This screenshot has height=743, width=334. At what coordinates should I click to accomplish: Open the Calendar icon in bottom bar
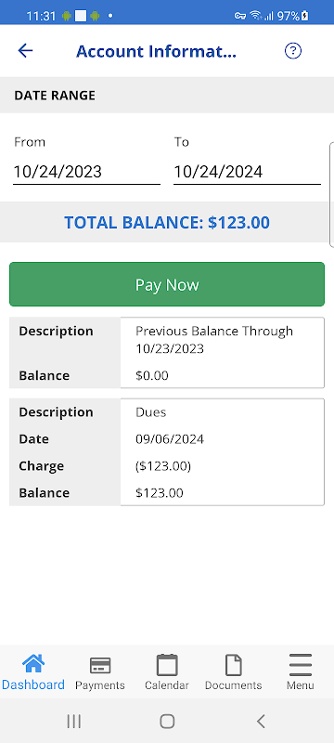coord(166,664)
